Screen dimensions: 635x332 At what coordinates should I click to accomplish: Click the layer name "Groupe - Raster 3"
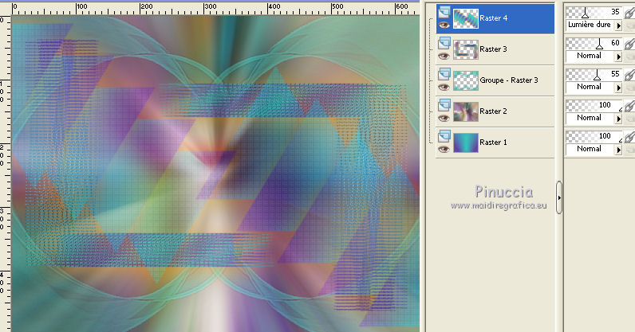pyautogui.click(x=509, y=80)
